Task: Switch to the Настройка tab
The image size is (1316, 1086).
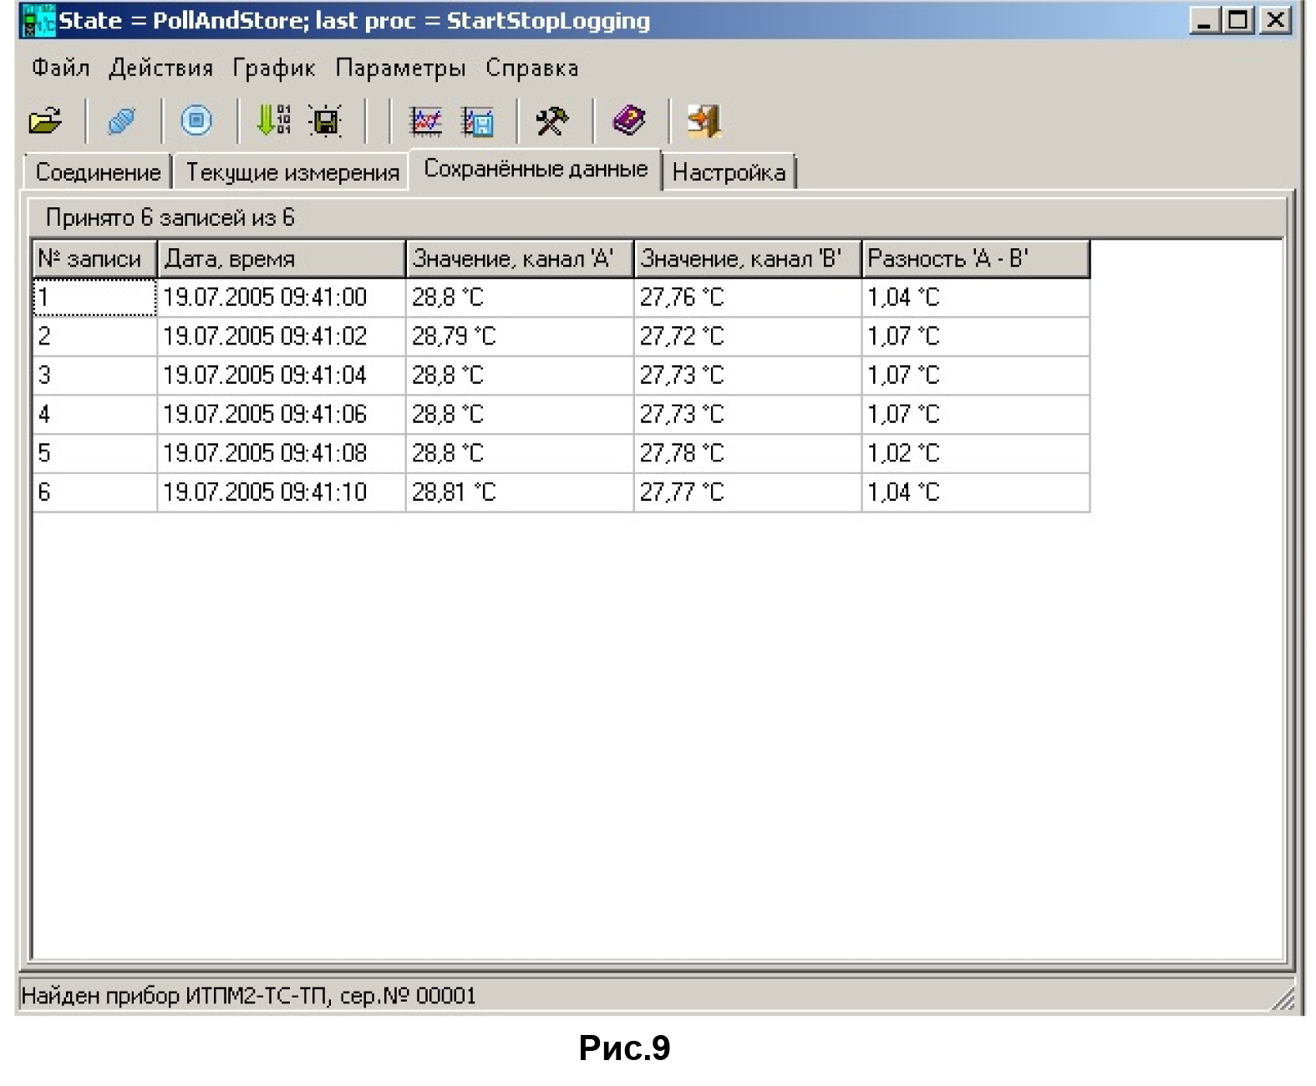Action: point(729,172)
